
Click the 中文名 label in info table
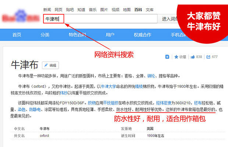(x=19, y=129)
